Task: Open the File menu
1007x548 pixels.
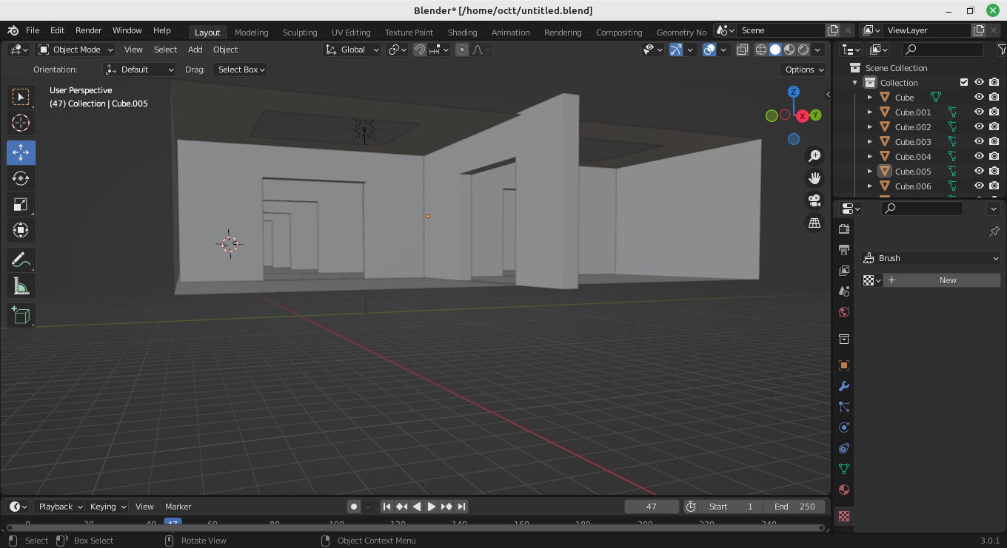Action: tap(33, 30)
